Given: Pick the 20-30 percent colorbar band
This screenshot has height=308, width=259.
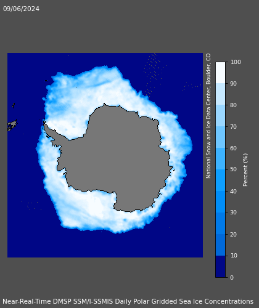Looking at the screenshot, I should click(220, 224).
